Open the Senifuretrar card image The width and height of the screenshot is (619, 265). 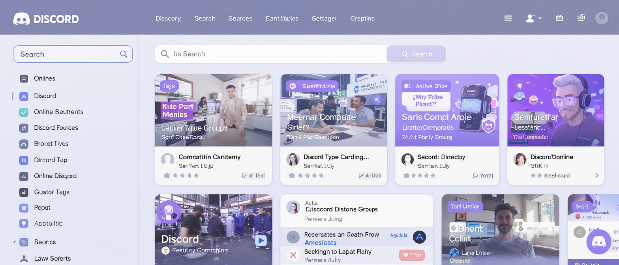(x=556, y=110)
